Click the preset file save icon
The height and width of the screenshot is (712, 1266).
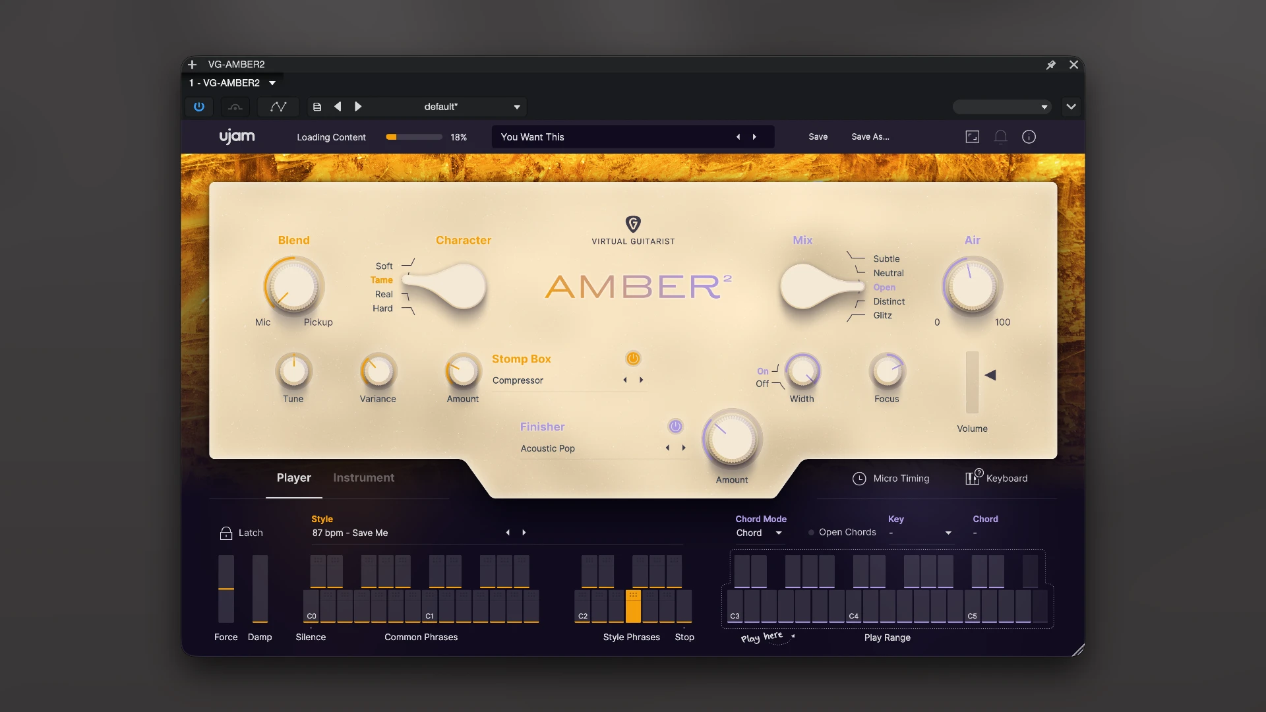[x=317, y=107]
